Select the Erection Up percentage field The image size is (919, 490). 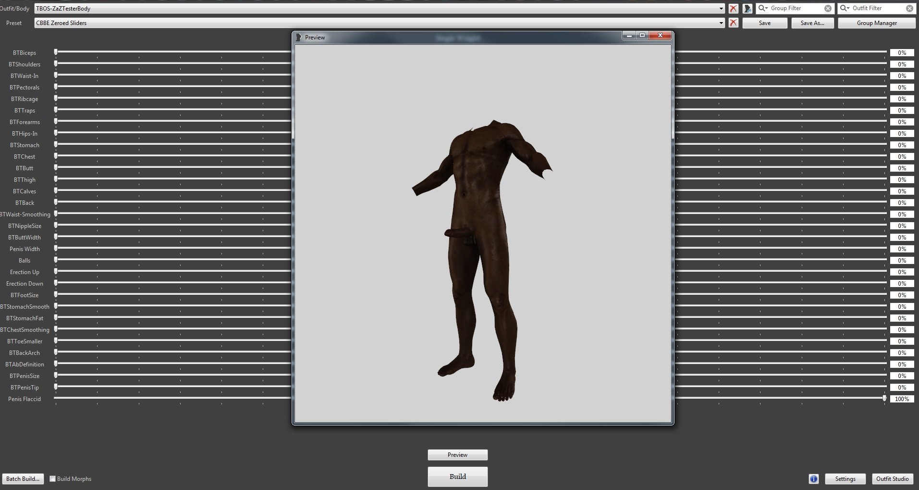coord(902,272)
